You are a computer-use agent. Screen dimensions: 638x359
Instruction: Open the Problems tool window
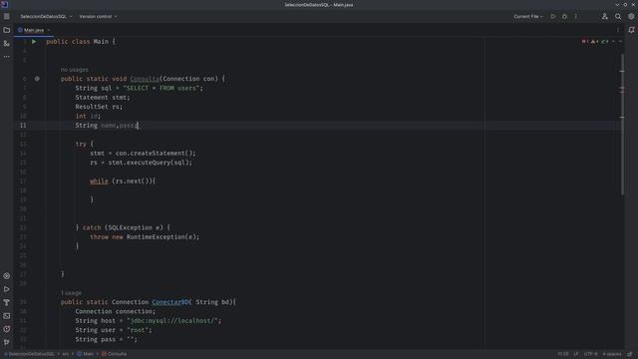(7, 329)
